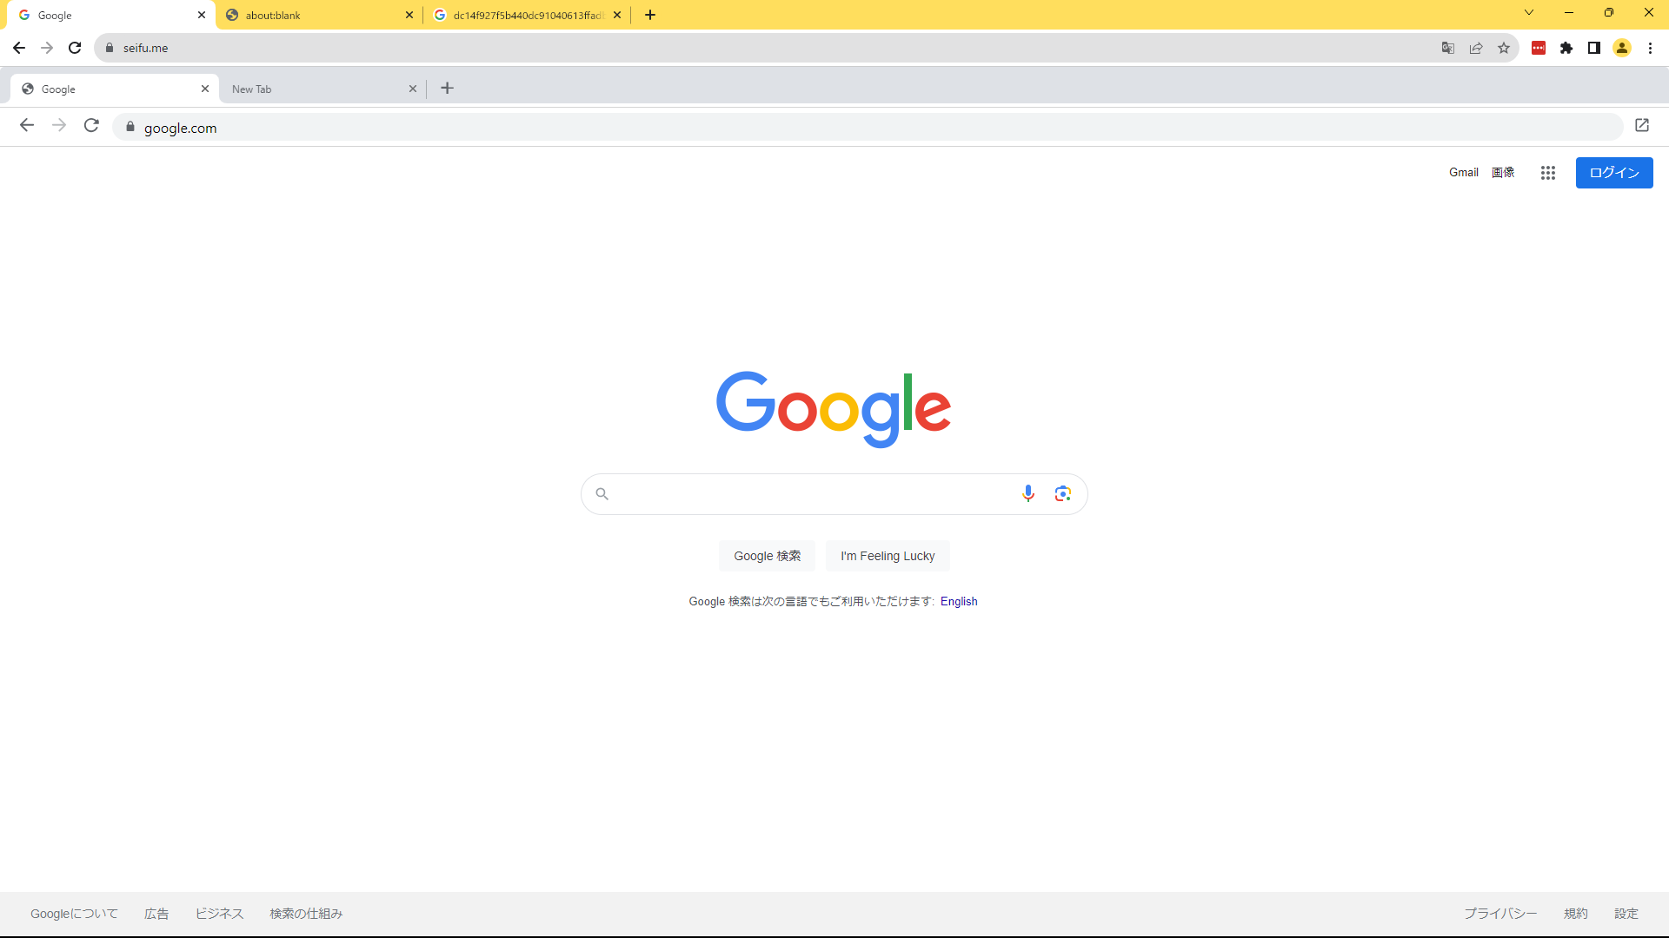Click the translate page icon in address bar
Image resolution: width=1669 pixels, height=938 pixels.
tap(1447, 48)
